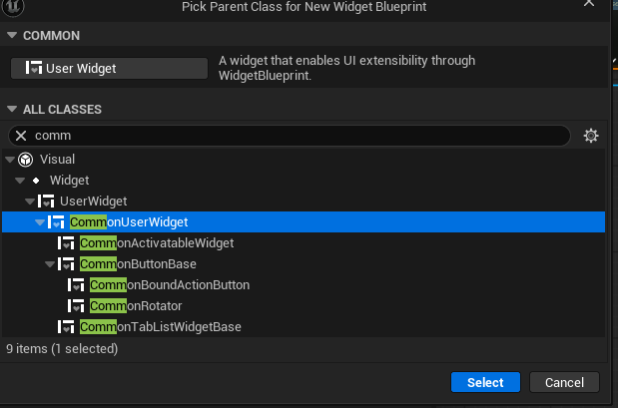Collapse the Visual tree node
The image size is (618, 408).
[10, 160]
